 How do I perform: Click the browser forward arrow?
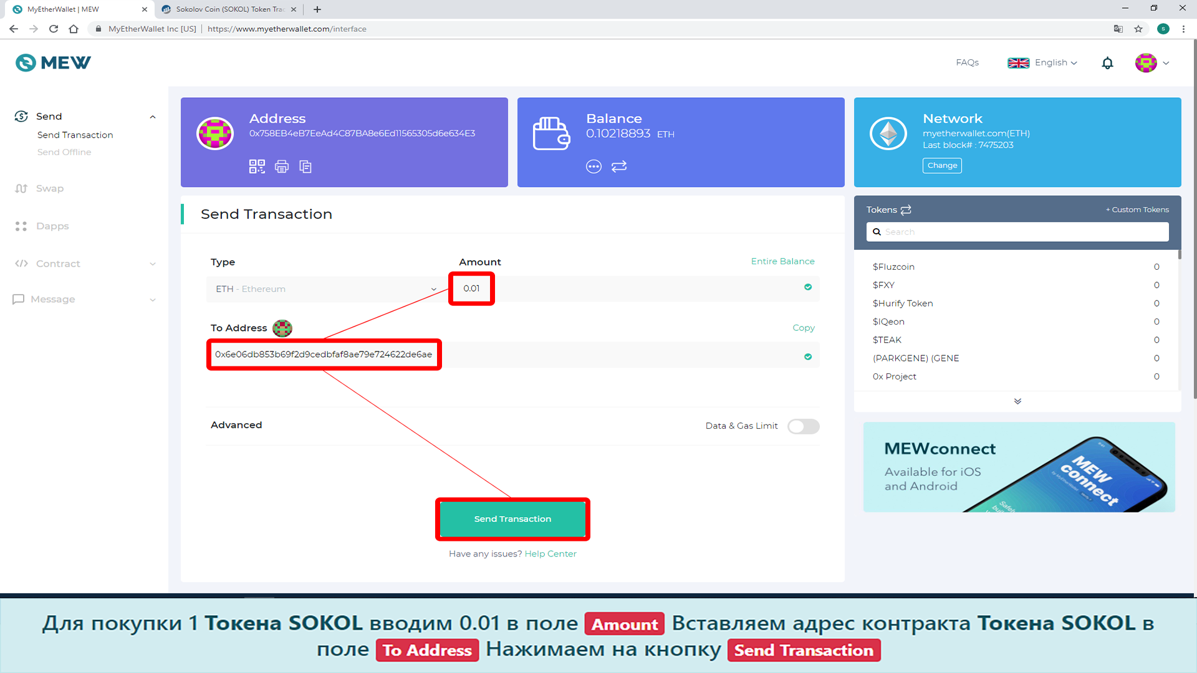[x=34, y=29]
